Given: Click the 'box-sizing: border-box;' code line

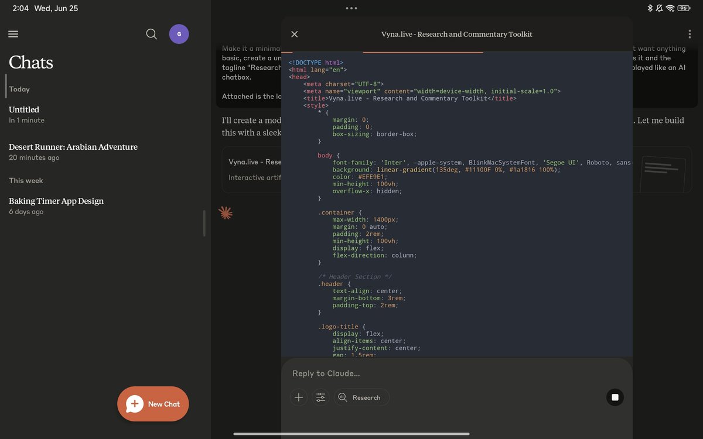Looking at the screenshot, I should [375, 134].
